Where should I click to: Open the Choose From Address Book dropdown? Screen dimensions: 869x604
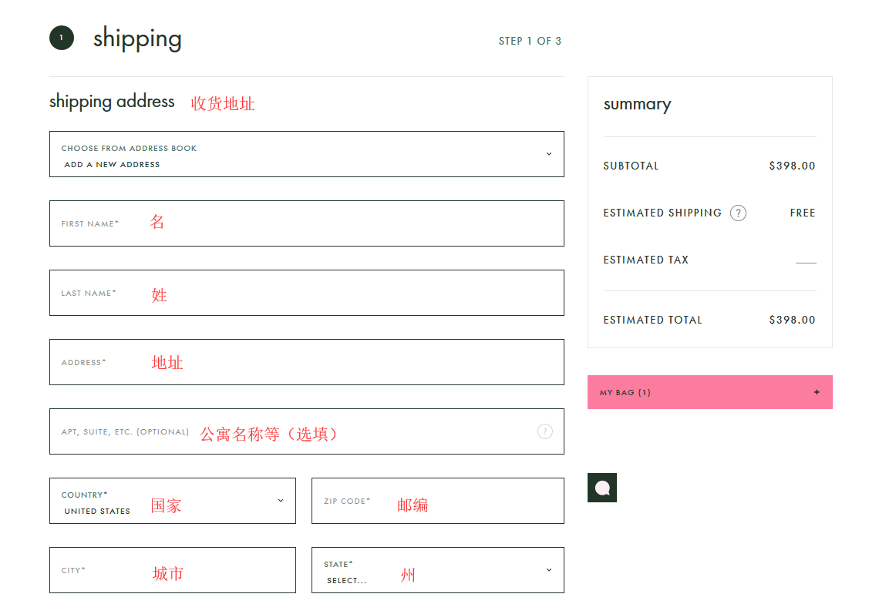(306, 154)
